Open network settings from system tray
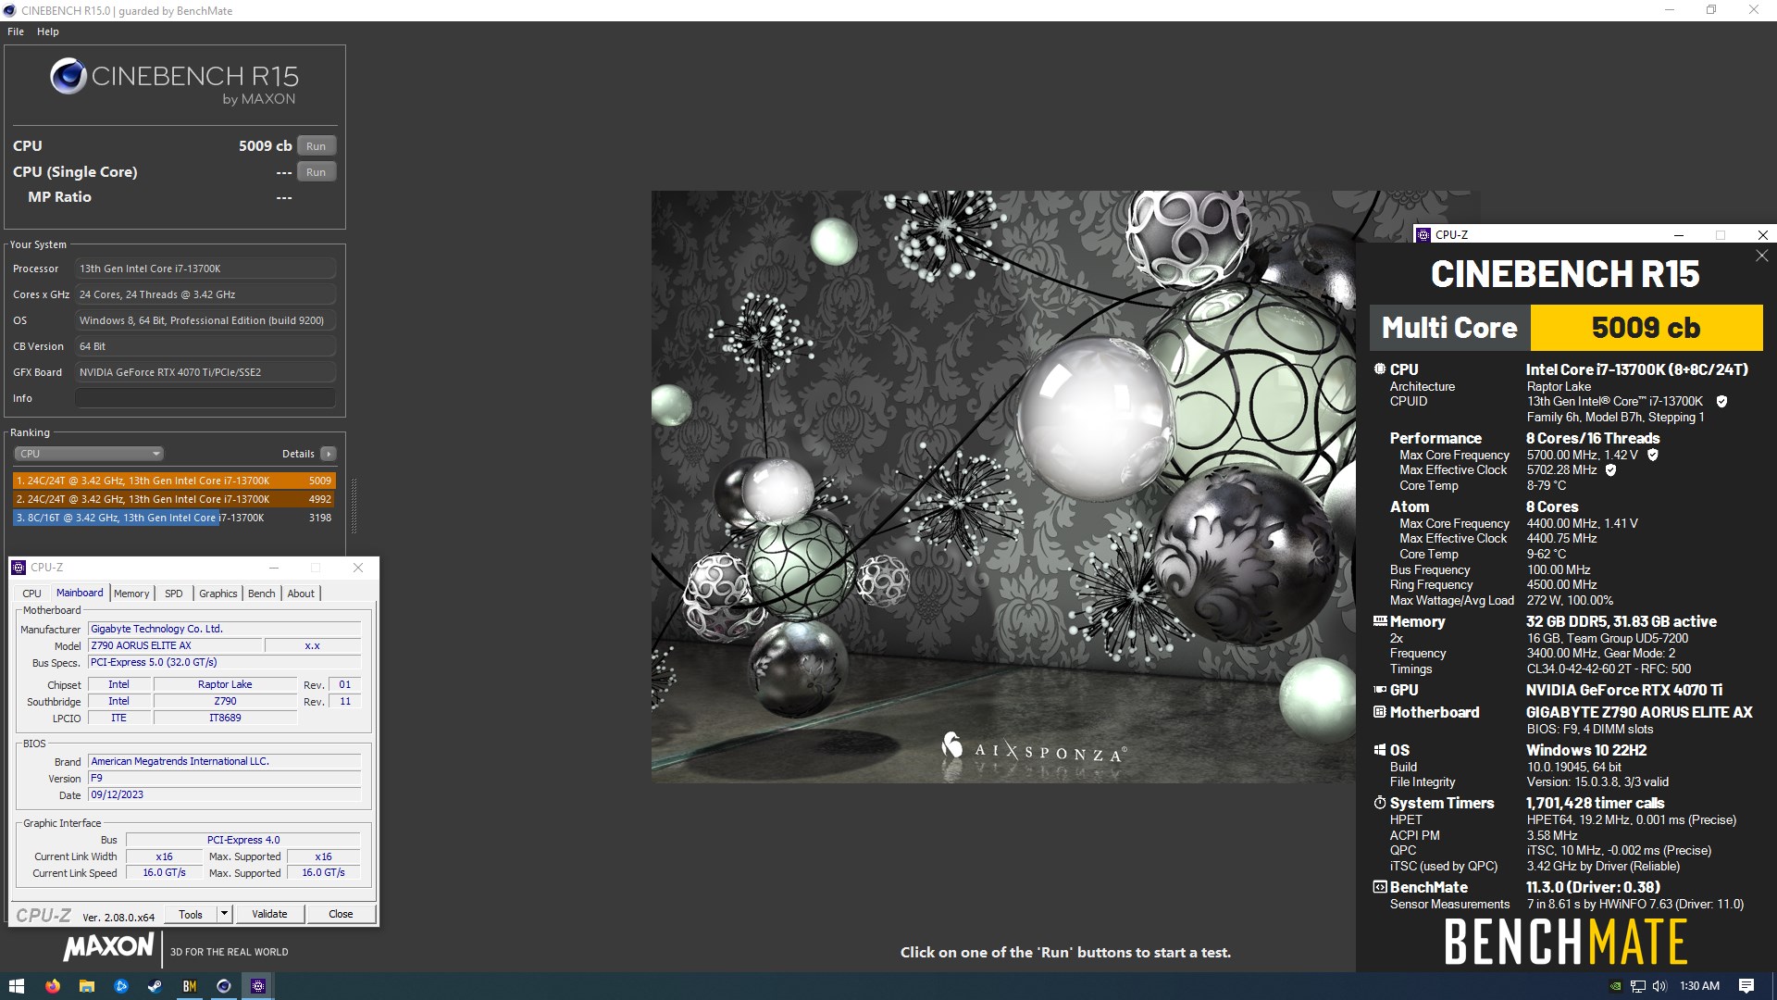 (x=1638, y=986)
